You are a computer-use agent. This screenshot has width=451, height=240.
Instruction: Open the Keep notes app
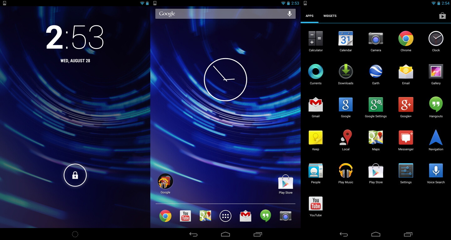(316, 138)
